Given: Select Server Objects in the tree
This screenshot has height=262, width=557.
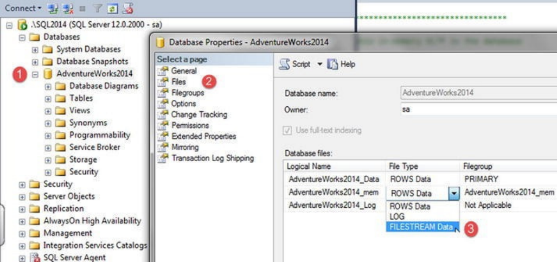Looking at the screenshot, I should [x=69, y=196].
